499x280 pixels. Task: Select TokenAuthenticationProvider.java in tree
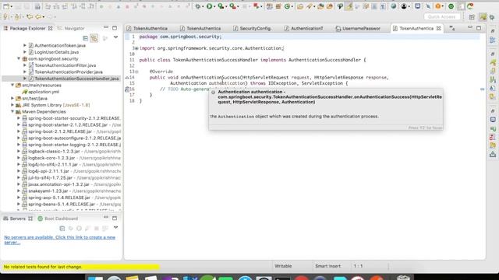[69, 72]
